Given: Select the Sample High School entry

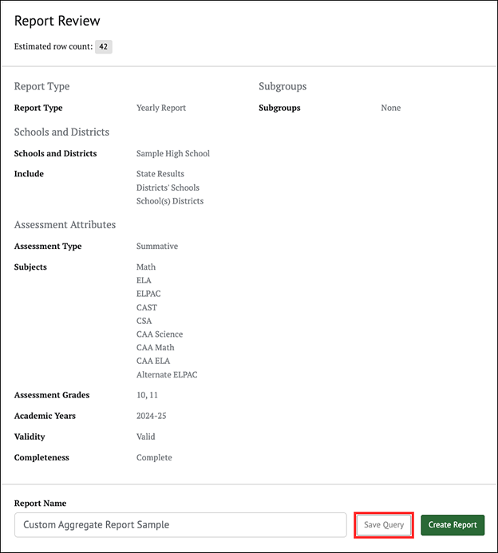Looking at the screenshot, I should tap(173, 153).
